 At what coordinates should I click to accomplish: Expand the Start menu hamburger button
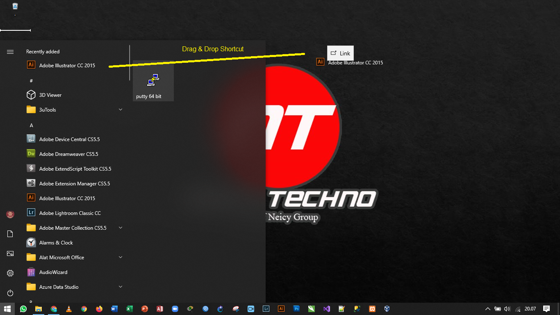(10, 52)
